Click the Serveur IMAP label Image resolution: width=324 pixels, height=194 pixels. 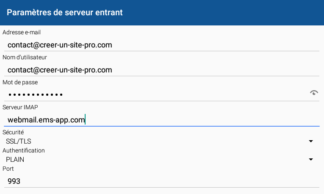[x=20, y=107]
